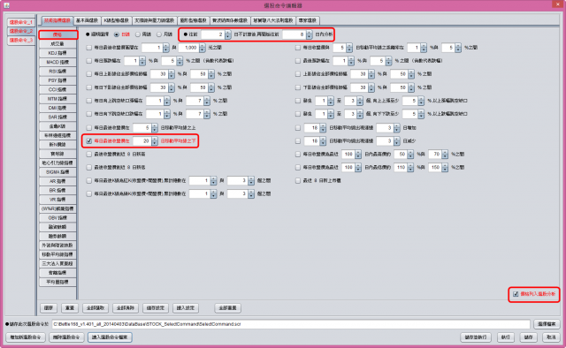
Task: Open the VR 指標 category
Action: pyautogui.click(x=57, y=200)
